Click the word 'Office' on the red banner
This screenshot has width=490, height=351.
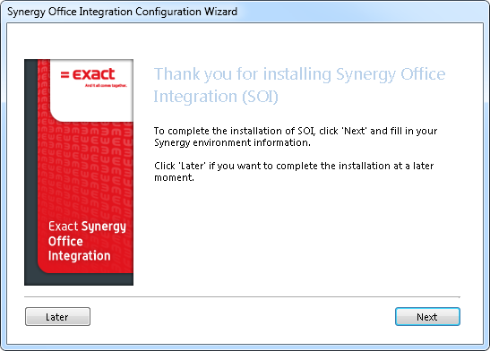click(65, 241)
